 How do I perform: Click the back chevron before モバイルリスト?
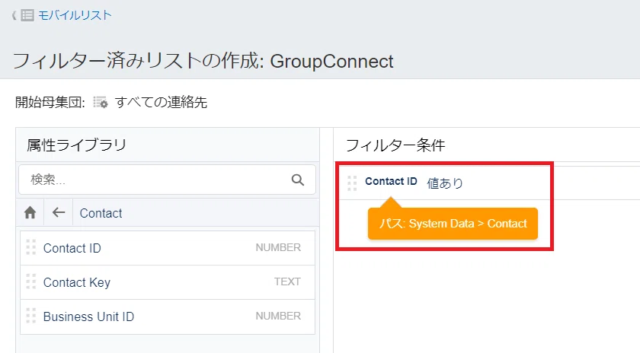(x=14, y=15)
